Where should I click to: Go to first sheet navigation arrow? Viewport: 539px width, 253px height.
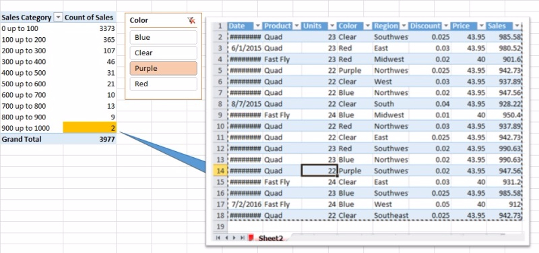point(218,238)
